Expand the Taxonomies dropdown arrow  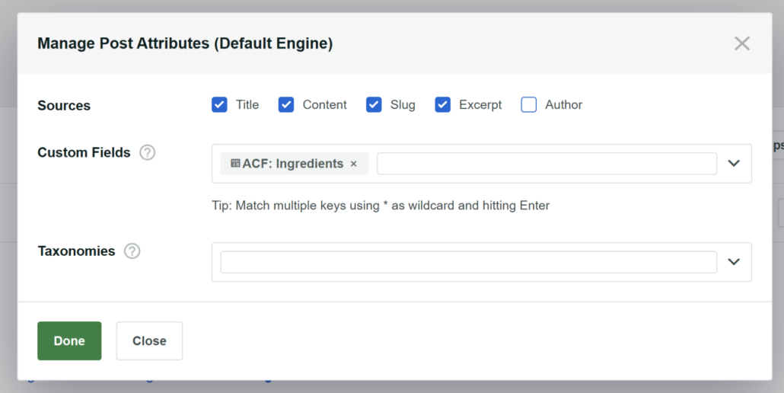point(734,262)
